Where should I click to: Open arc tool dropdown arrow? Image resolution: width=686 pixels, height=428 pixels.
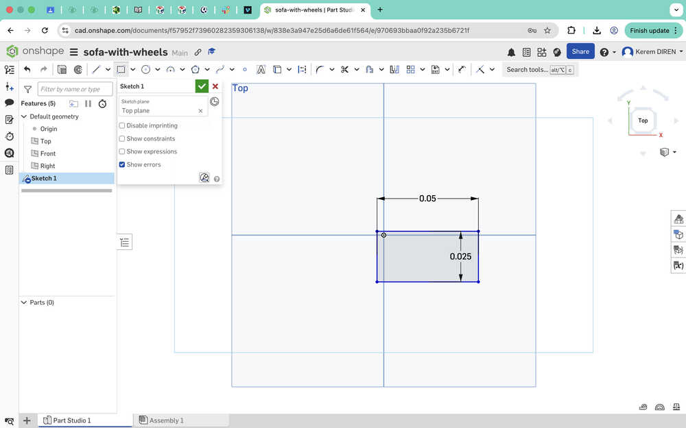click(182, 69)
